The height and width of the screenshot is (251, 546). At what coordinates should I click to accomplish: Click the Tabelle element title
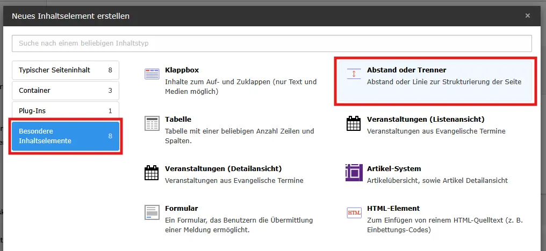[x=178, y=119]
